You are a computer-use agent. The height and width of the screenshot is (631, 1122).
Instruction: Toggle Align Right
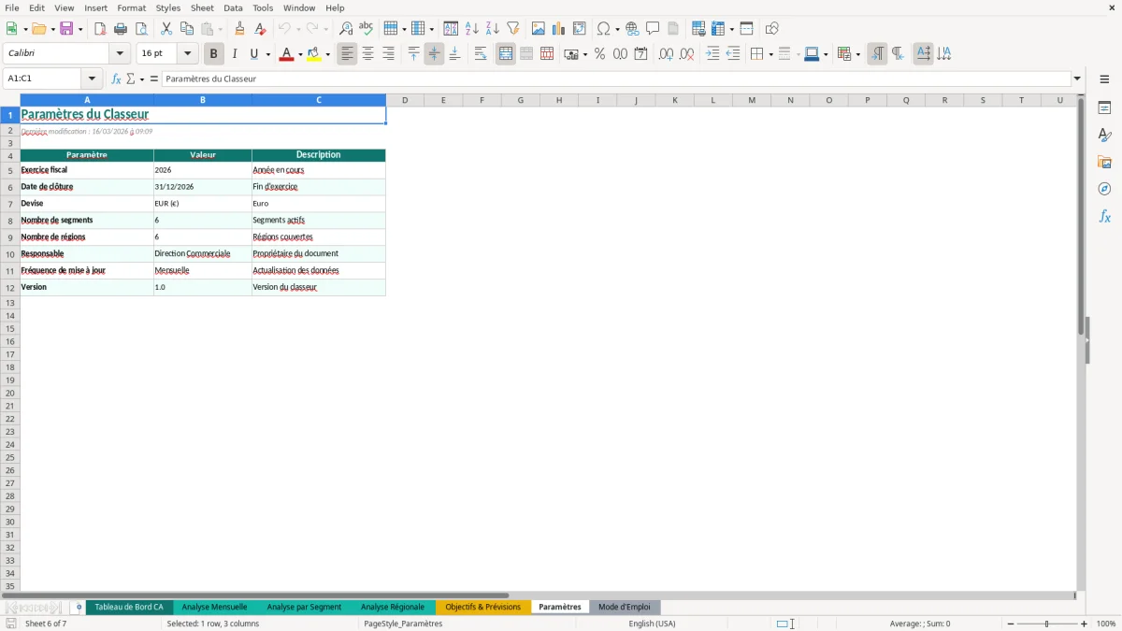pyautogui.click(x=388, y=54)
